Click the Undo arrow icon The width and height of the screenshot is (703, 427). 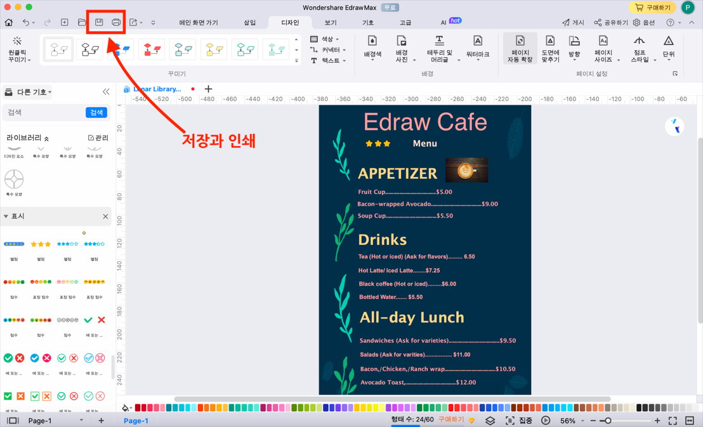(26, 22)
